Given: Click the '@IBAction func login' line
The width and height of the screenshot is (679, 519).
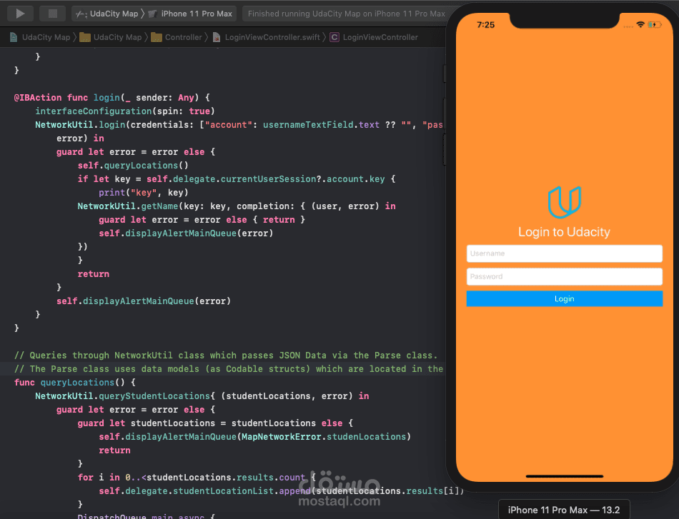Looking at the screenshot, I should [111, 98].
